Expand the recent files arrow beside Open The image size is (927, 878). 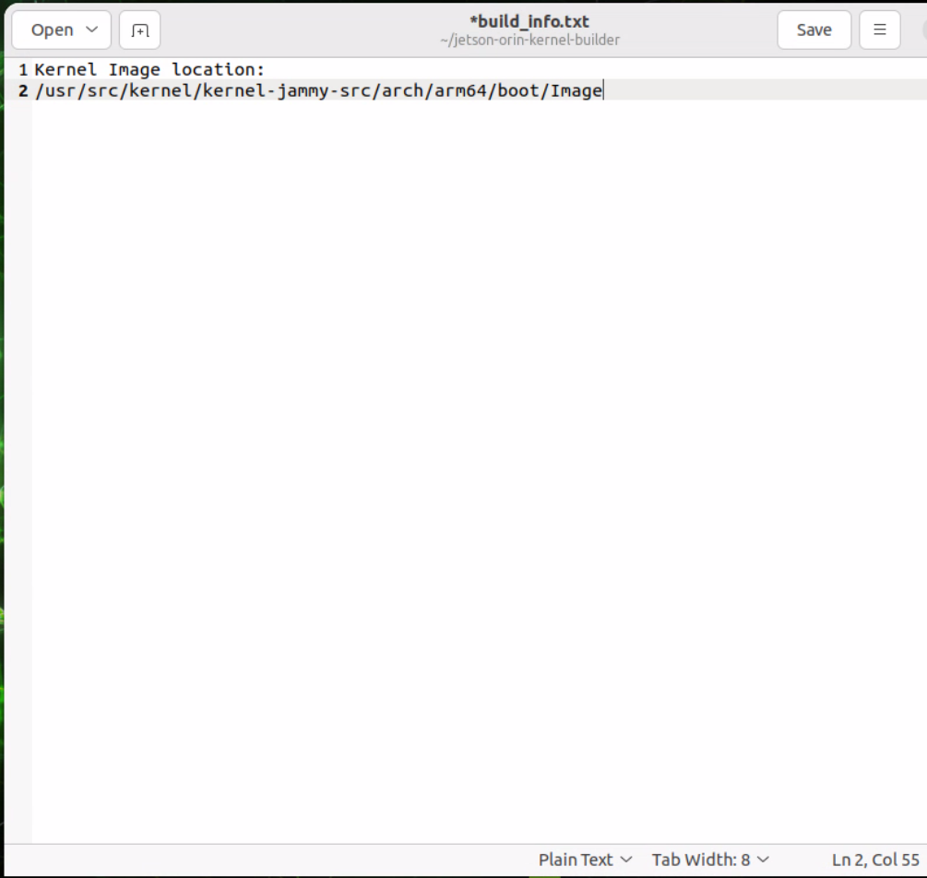click(92, 30)
